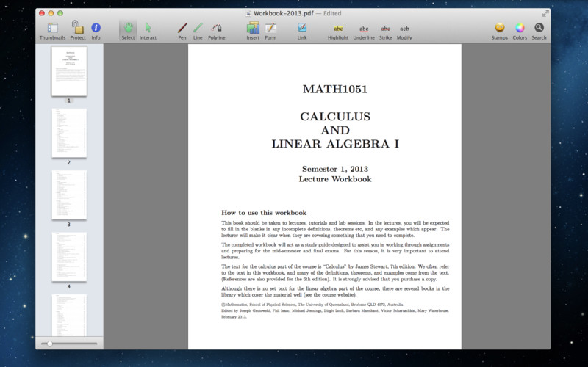Click the 'Lecture Workbook' subtitle
The height and width of the screenshot is (367, 588).
point(335,179)
